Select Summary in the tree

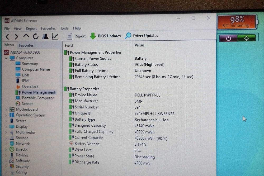pos(27,64)
